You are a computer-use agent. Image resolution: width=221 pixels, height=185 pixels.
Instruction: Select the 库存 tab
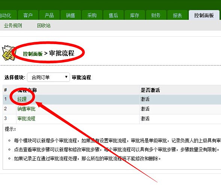tap(134, 15)
